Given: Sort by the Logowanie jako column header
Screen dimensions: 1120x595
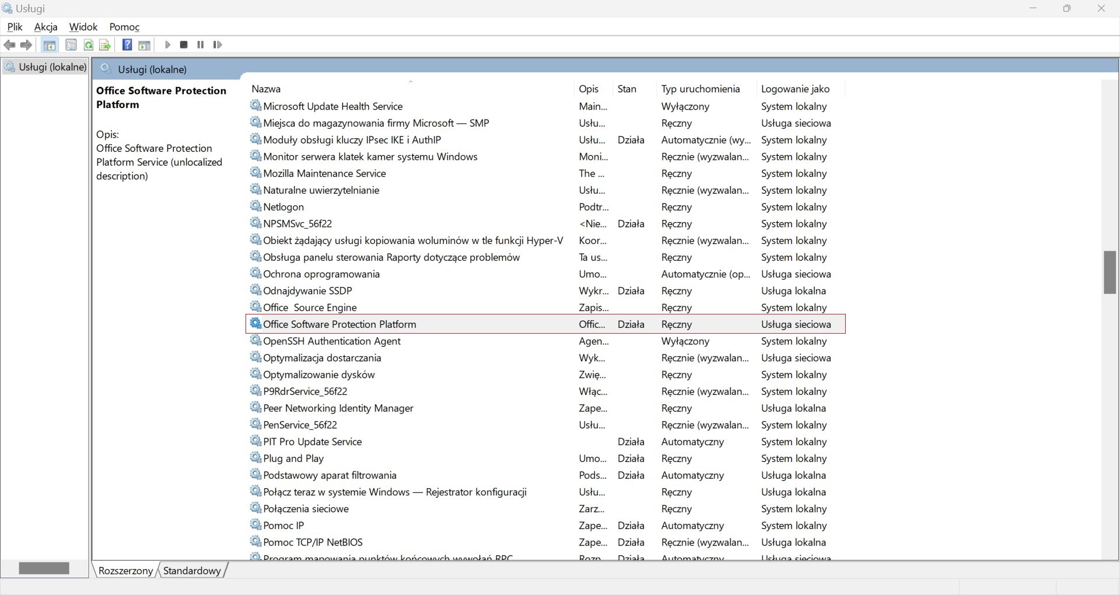Looking at the screenshot, I should click(800, 89).
